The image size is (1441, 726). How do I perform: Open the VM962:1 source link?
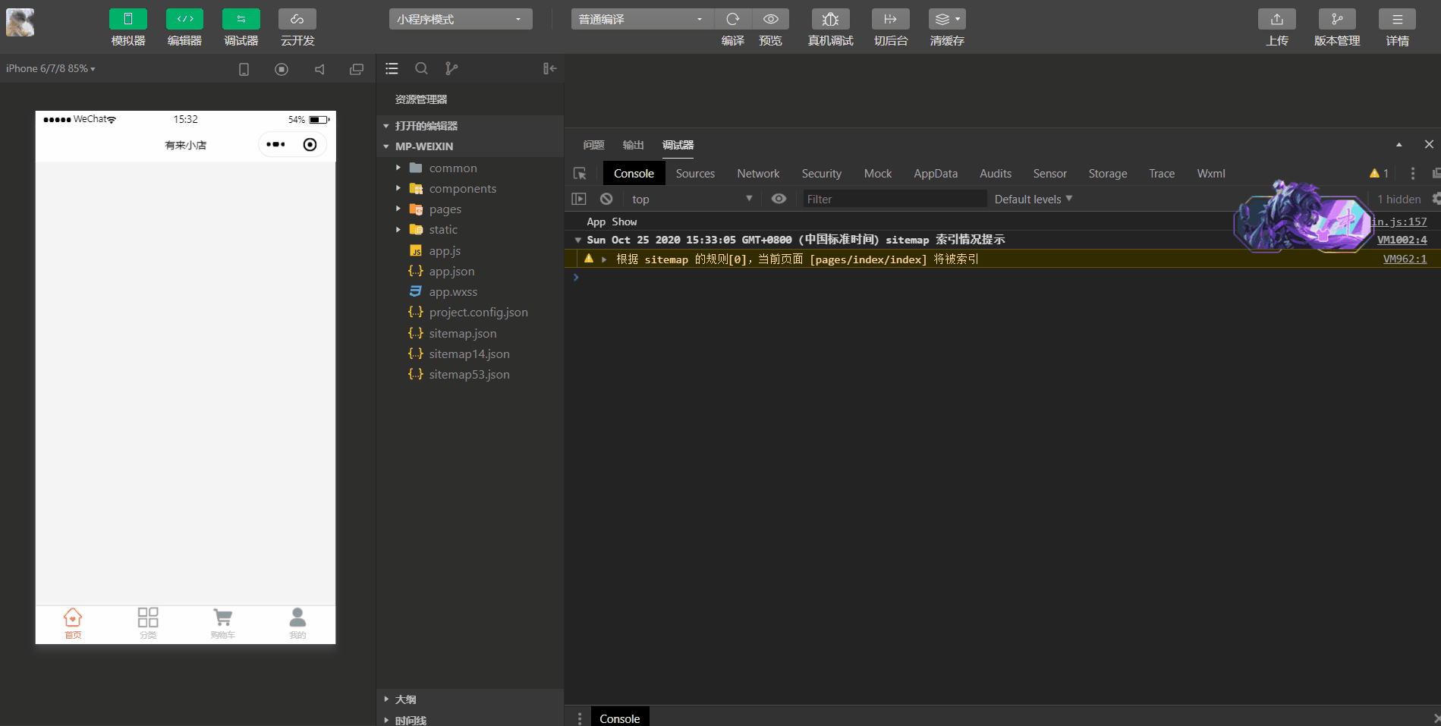tap(1405, 259)
